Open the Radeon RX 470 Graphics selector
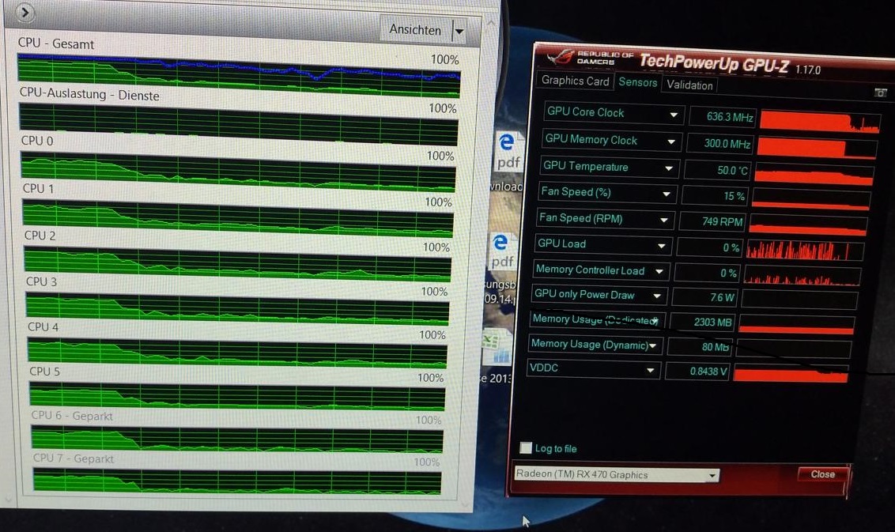Viewport: 895px width, 532px height. coord(617,474)
